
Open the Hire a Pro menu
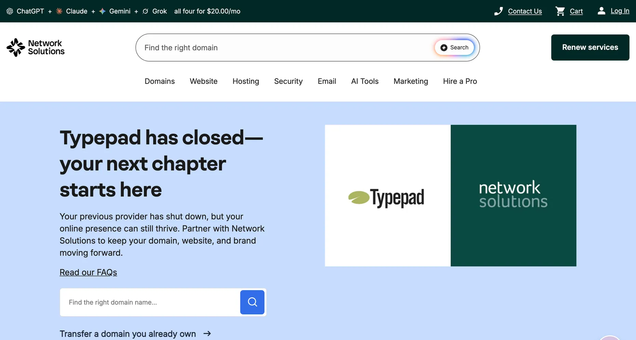[x=460, y=81]
